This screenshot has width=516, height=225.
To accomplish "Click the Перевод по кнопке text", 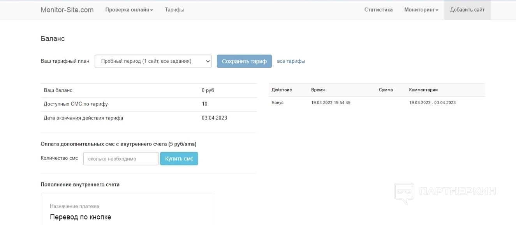I will tap(81, 217).
